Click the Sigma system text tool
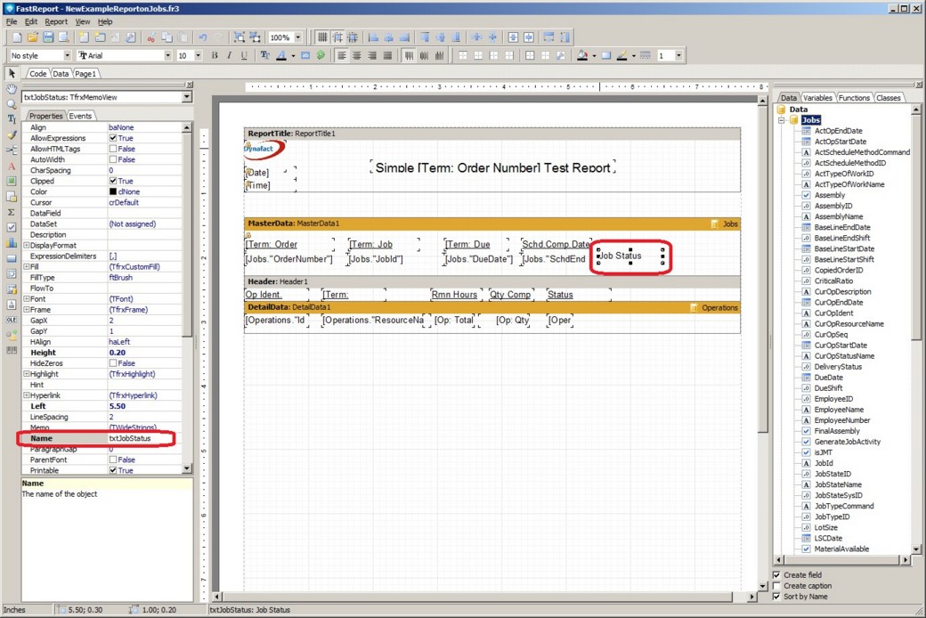The height and width of the screenshot is (618, 926). coord(12,212)
